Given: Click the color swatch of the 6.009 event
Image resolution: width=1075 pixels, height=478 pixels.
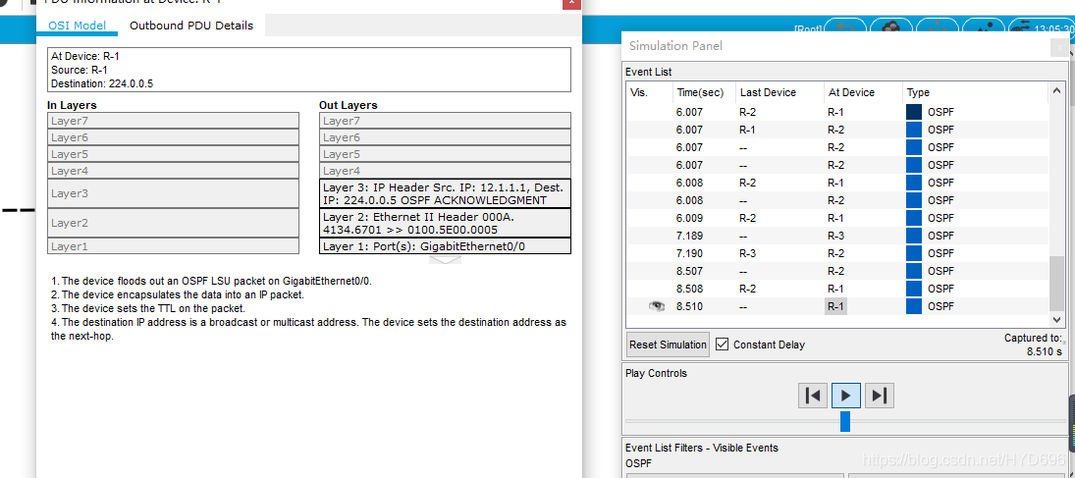Looking at the screenshot, I should pyautogui.click(x=914, y=218).
